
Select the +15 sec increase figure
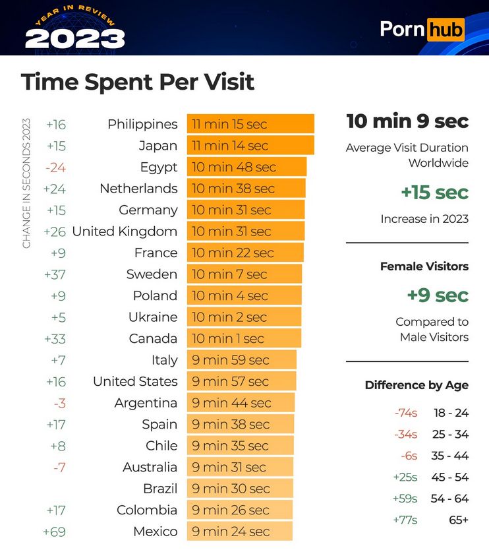[x=434, y=193]
